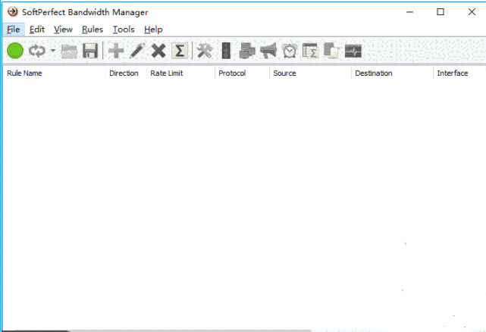The width and height of the screenshot is (486, 332).
Task: Open the View menu
Action: pos(63,30)
